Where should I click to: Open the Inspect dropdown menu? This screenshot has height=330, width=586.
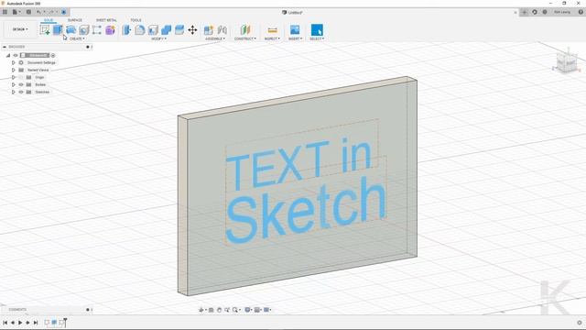[x=272, y=38]
